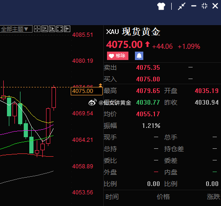Click the 涨跌 column header

214,197
